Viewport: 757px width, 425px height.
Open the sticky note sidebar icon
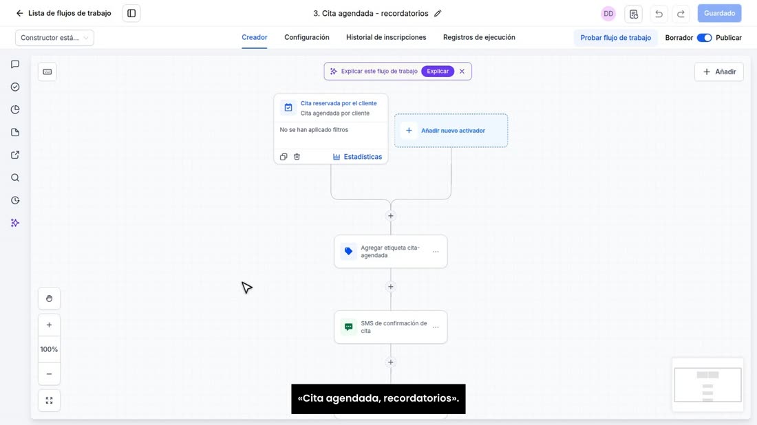15,132
